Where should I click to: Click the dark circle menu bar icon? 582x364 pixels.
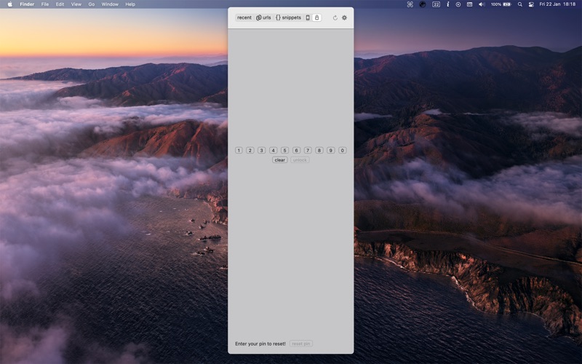423,4
